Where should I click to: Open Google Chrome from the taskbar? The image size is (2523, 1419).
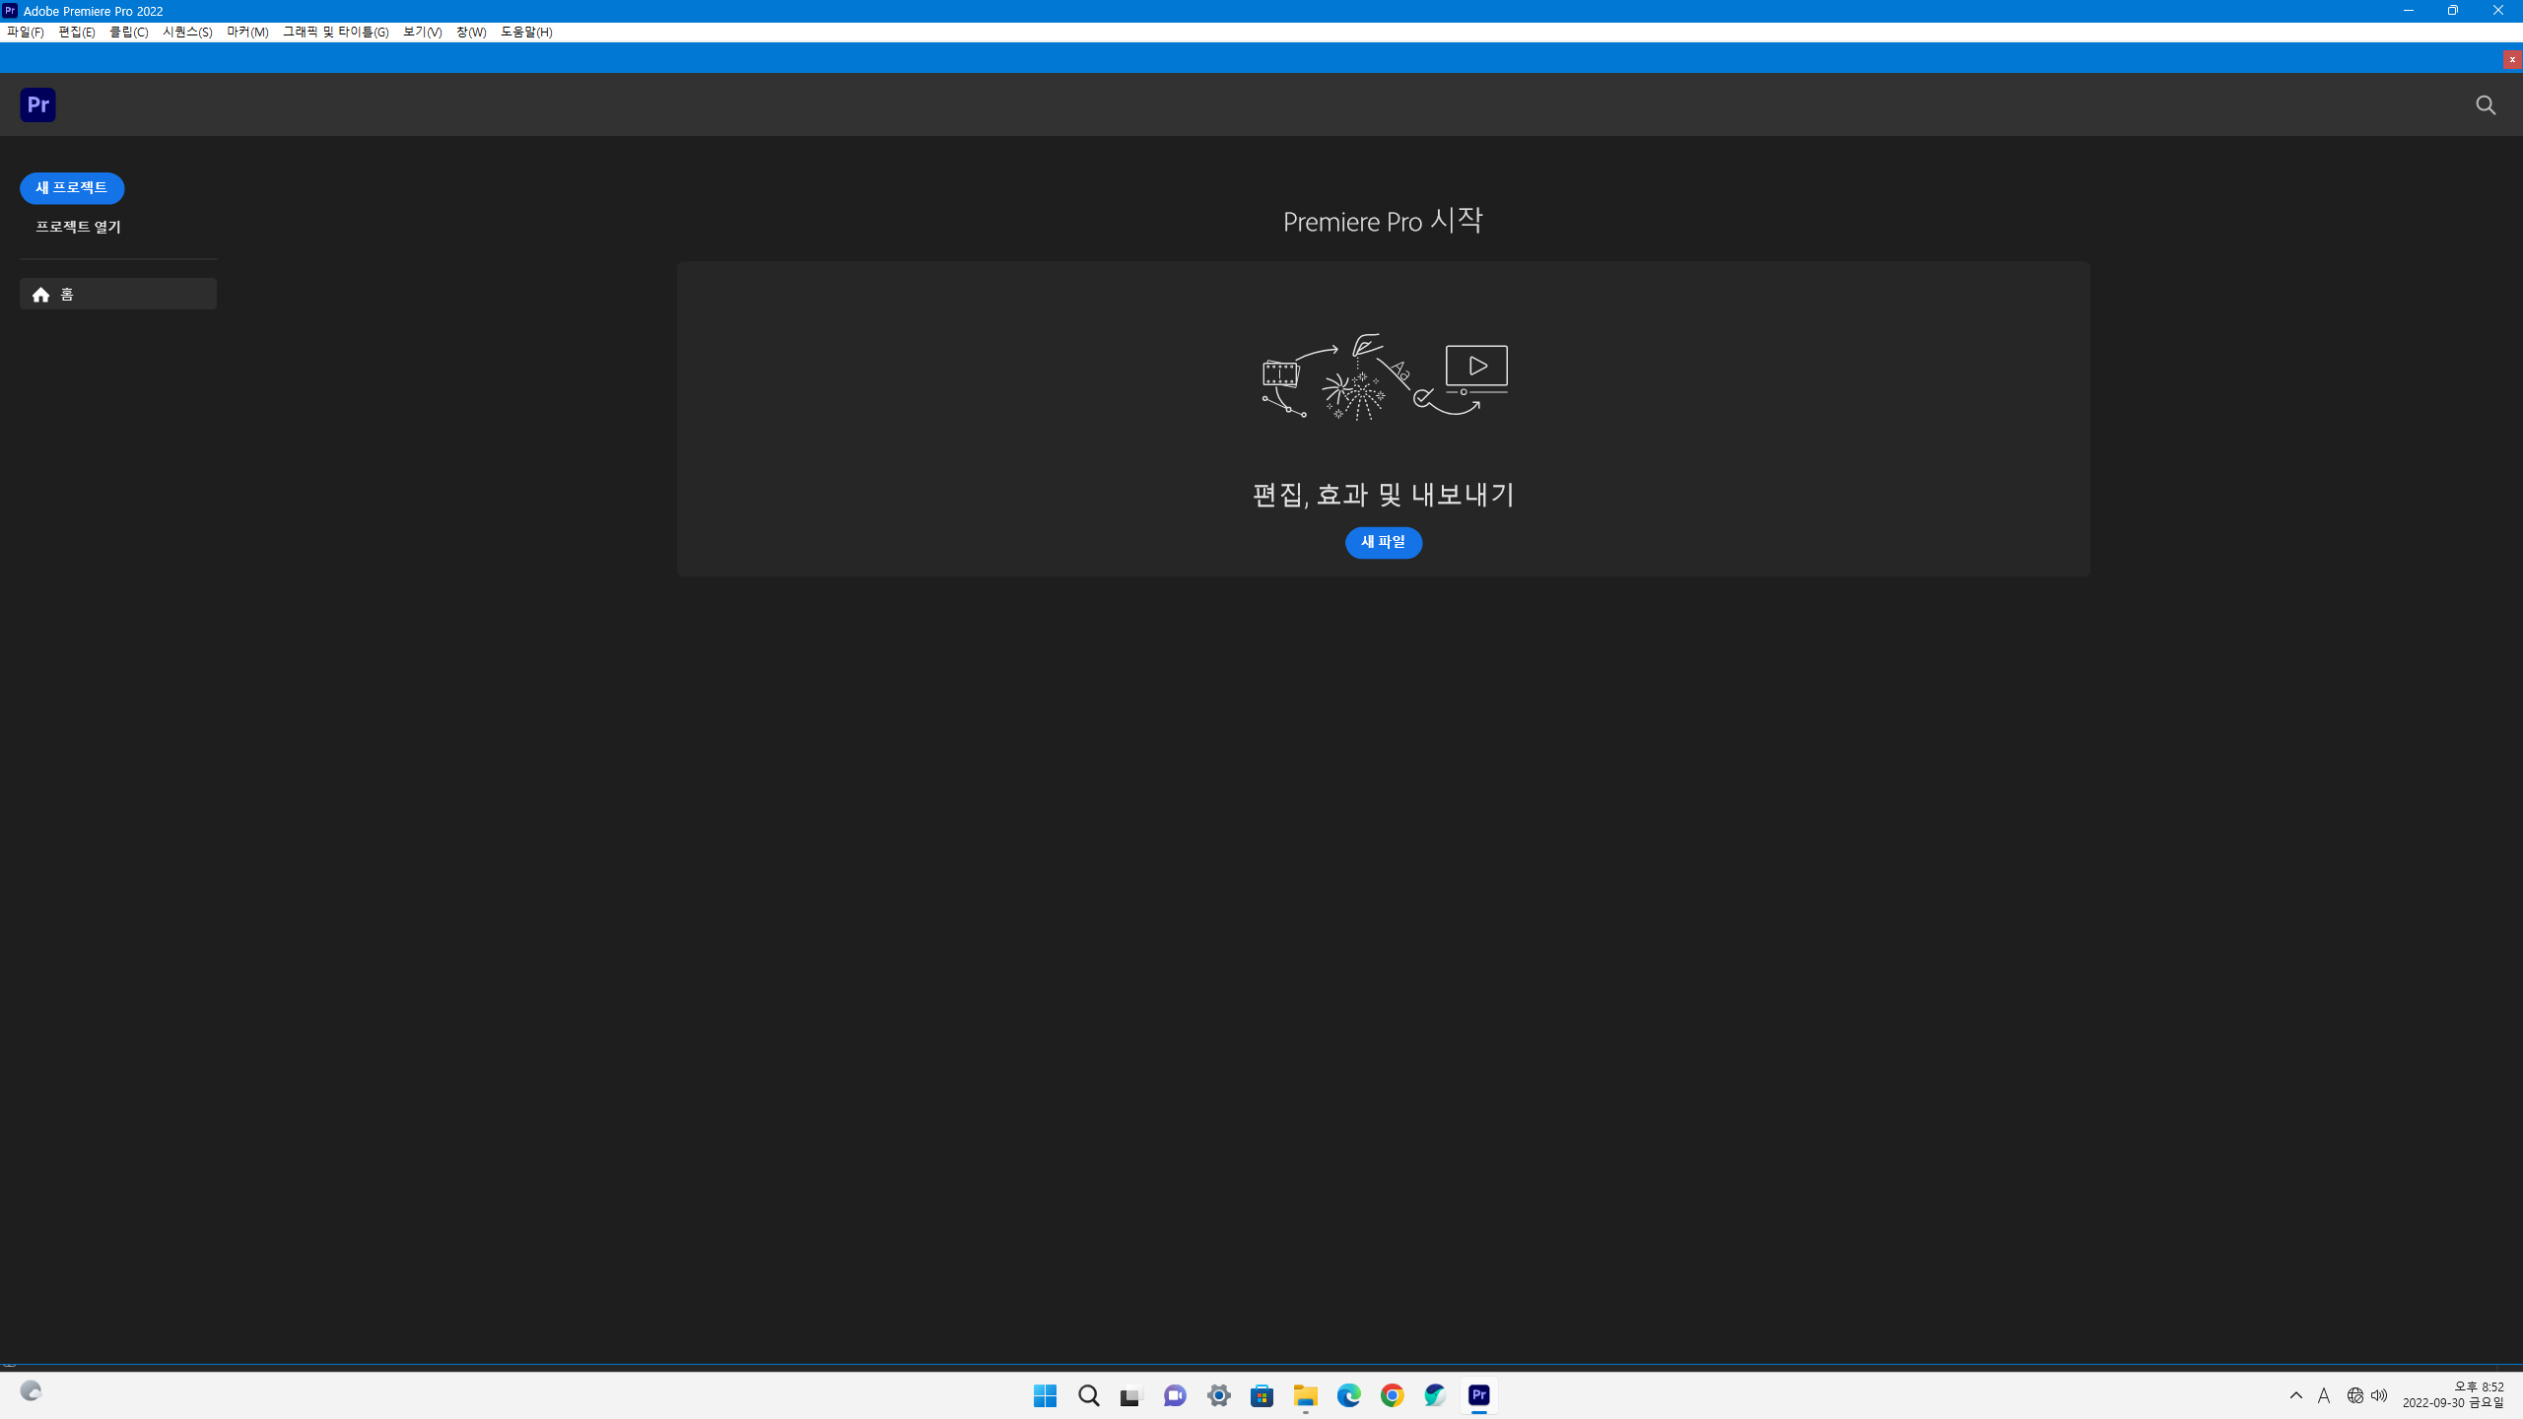(x=1392, y=1395)
